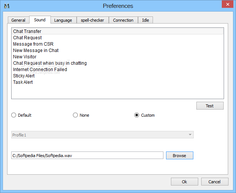Screen dimensions: 236x193
Task: Pick New Message in Chat event
Action: coord(117,50)
